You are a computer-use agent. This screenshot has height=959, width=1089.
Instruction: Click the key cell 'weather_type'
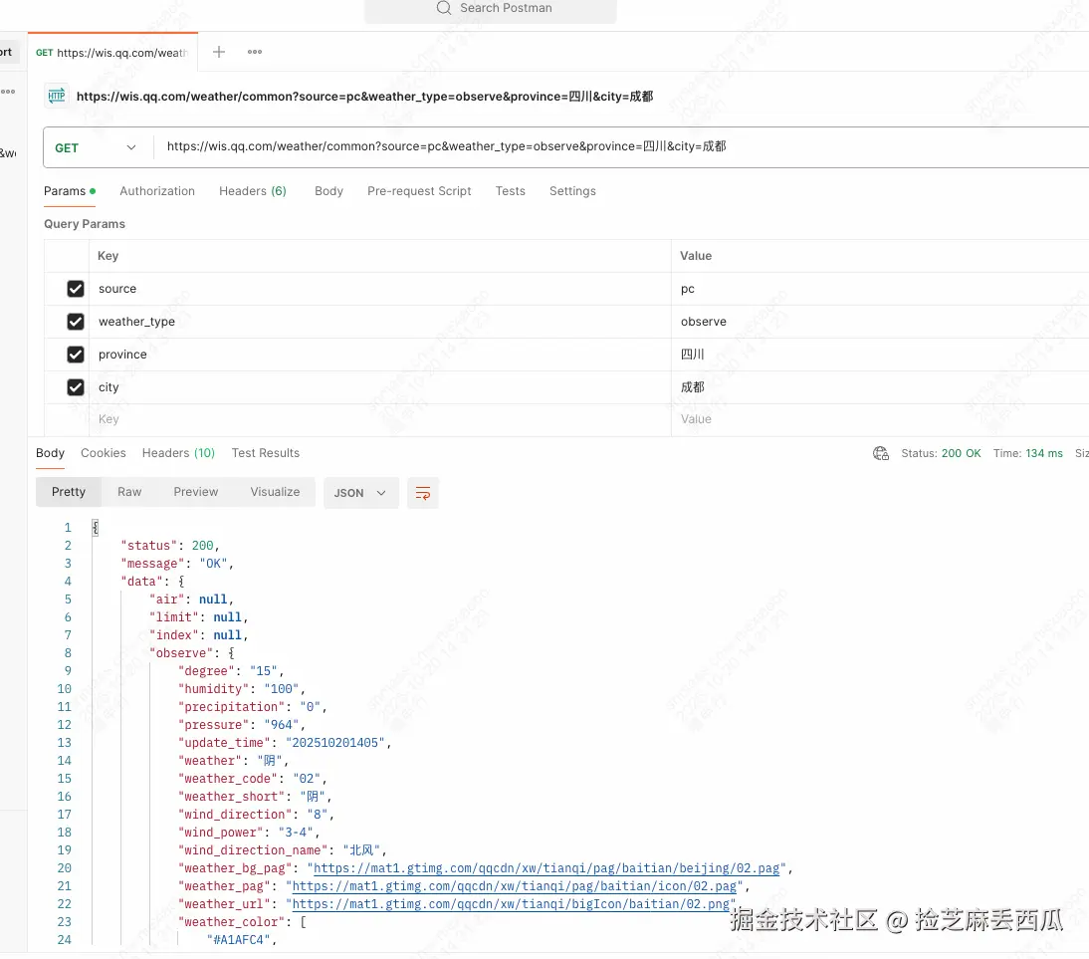pos(380,322)
